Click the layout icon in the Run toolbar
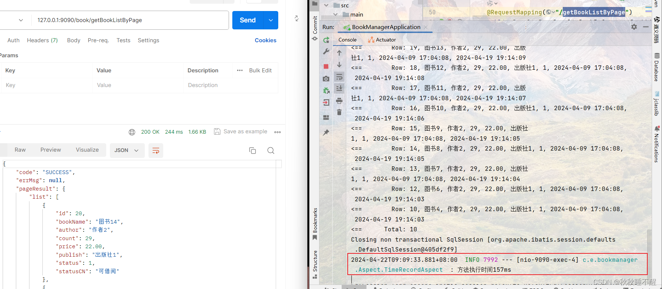The image size is (662, 289). point(326,118)
